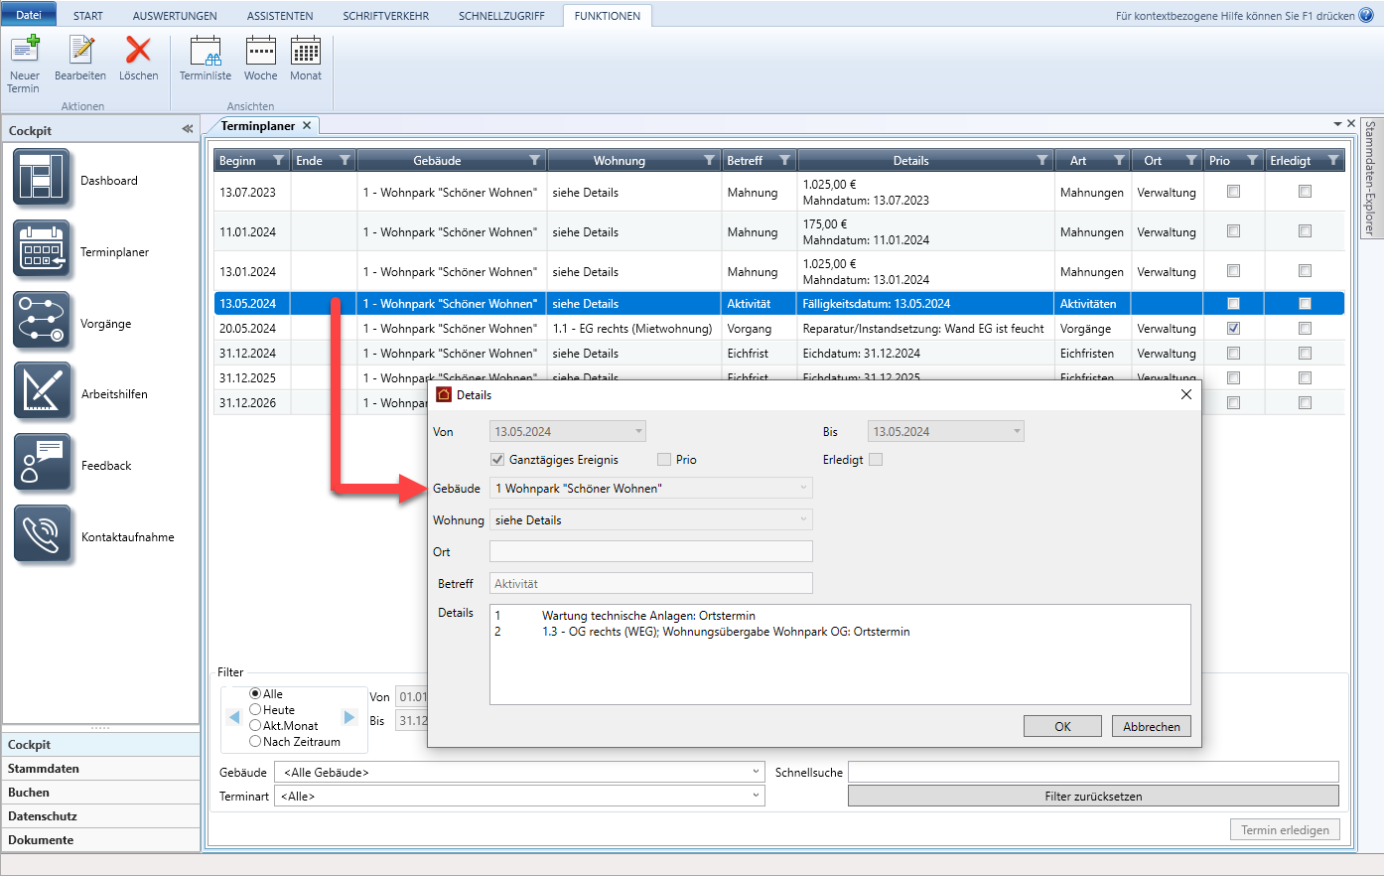Click the Bearbeiten pencil icon
The image size is (1384, 876).
click(80, 50)
